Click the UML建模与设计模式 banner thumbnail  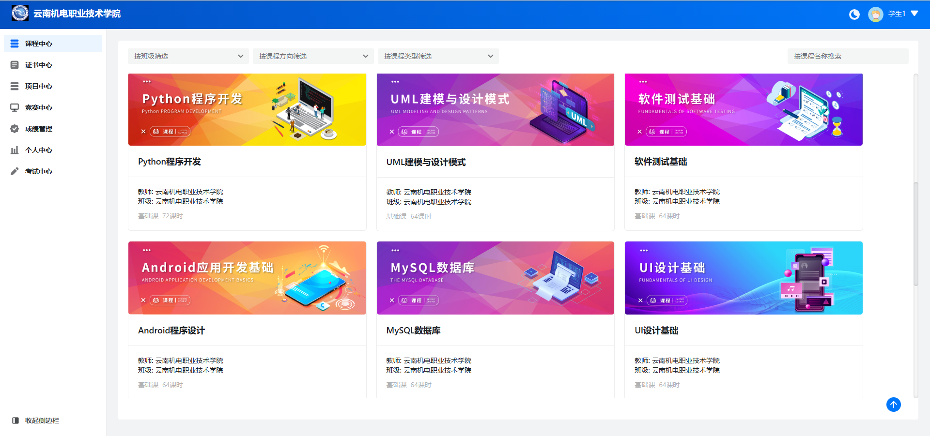tap(496, 109)
